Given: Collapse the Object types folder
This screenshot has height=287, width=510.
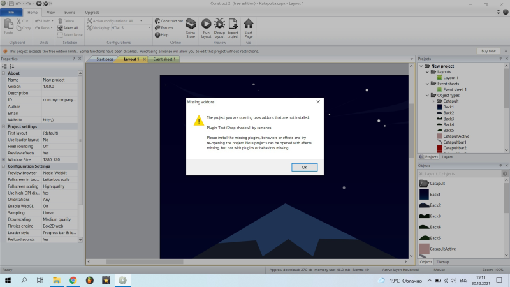Looking at the screenshot, I should (427, 95).
